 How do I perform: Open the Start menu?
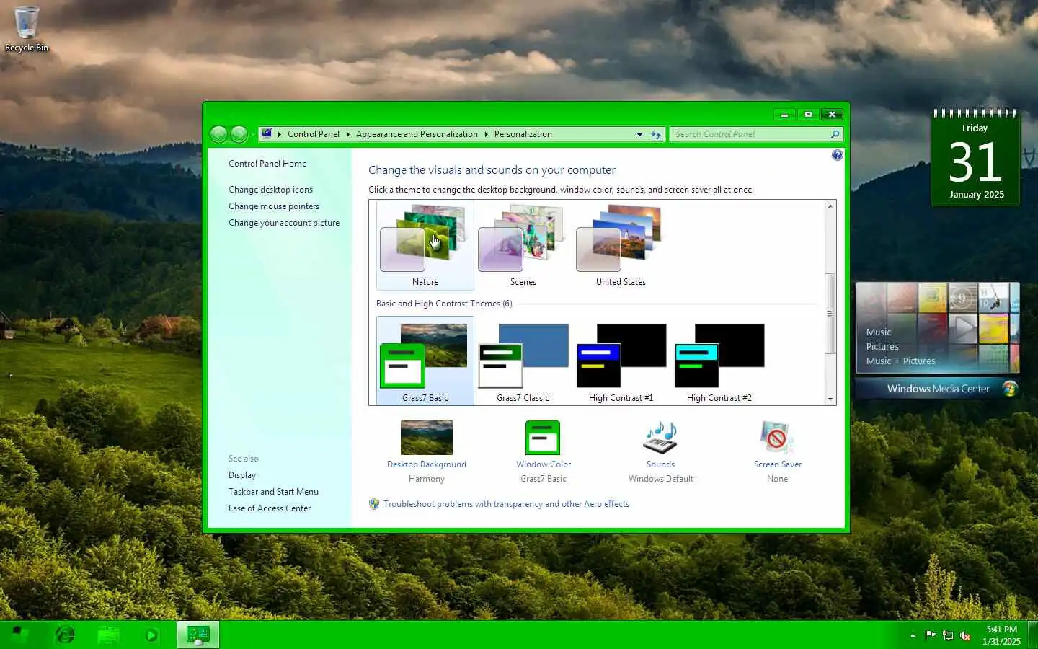pyautogui.click(x=19, y=635)
